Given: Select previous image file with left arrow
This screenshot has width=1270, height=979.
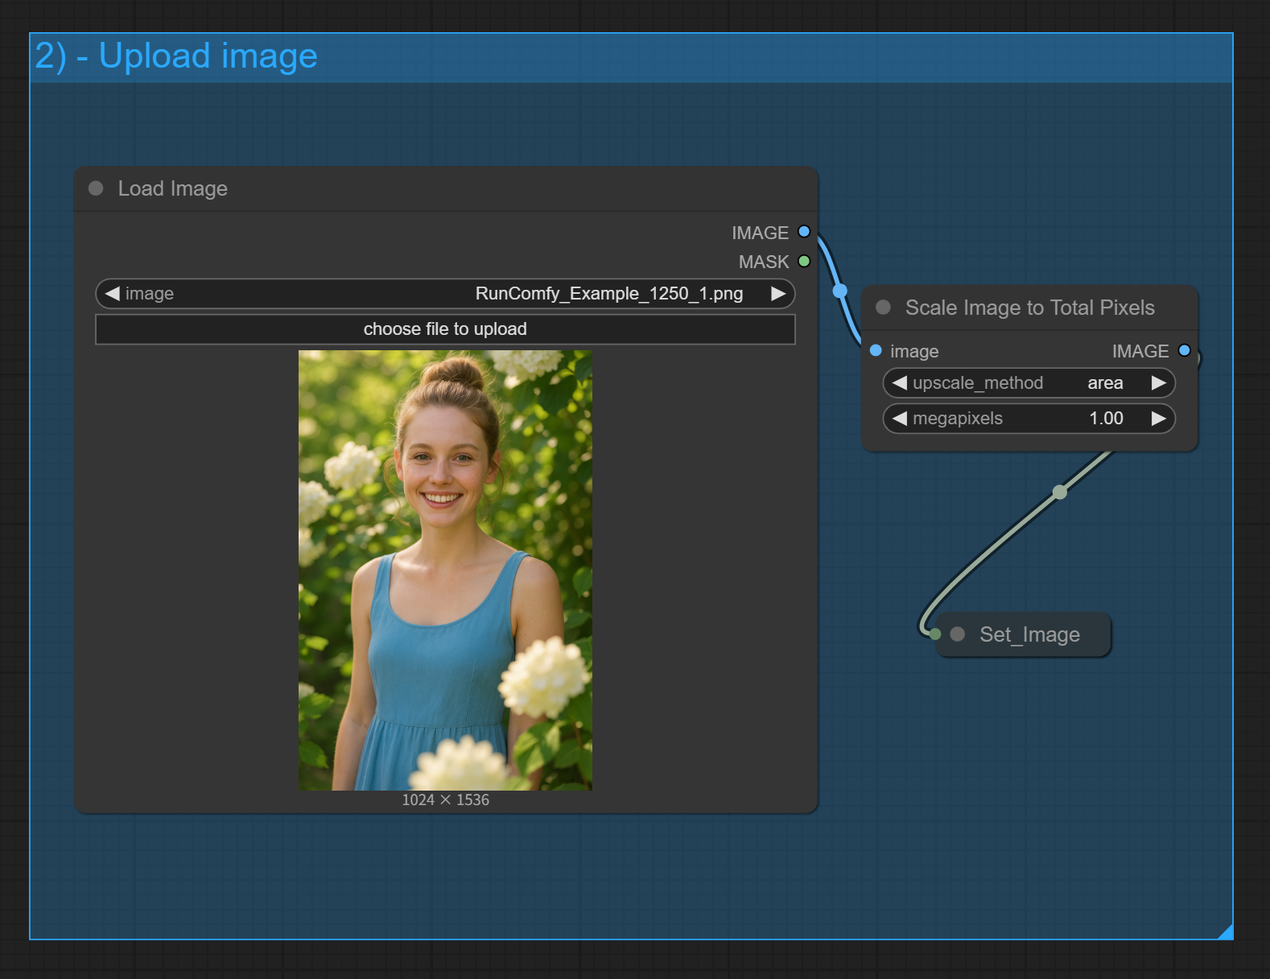Looking at the screenshot, I should tap(112, 294).
